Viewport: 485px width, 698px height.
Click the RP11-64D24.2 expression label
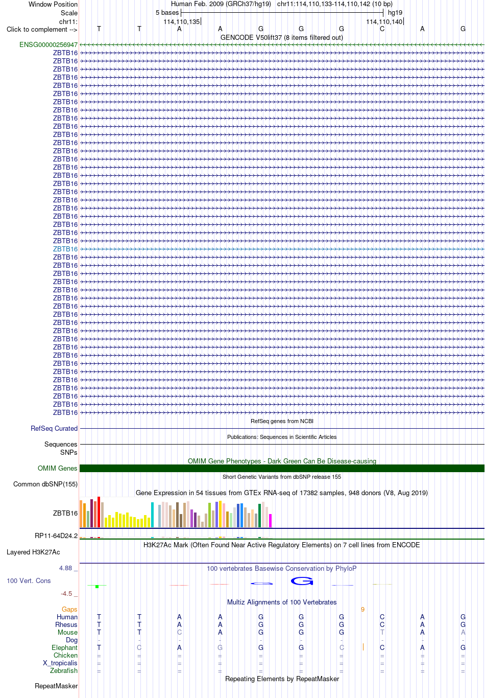(56, 536)
